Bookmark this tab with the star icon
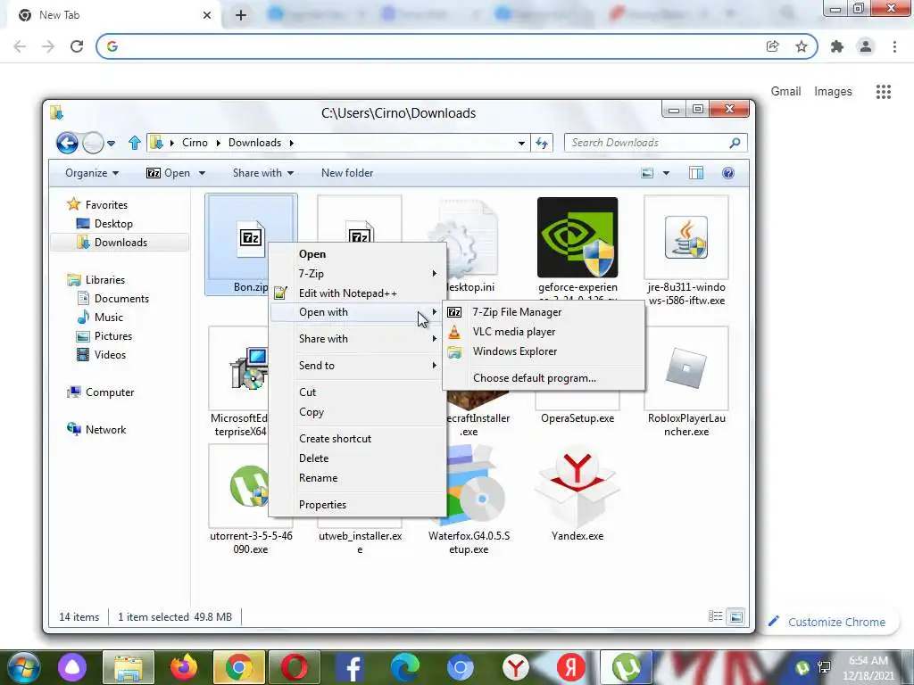The image size is (914, 685). [802, 46]
